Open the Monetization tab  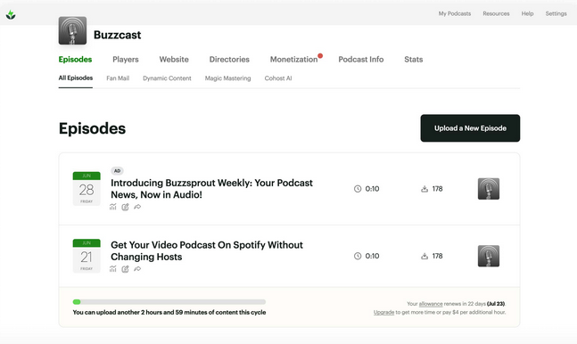click(293, 59)
